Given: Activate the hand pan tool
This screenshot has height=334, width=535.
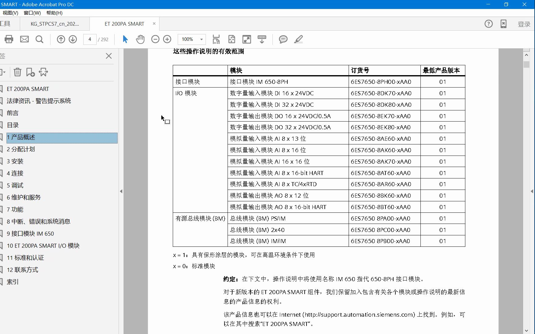Looking at the screenshot, I should 140,39.
